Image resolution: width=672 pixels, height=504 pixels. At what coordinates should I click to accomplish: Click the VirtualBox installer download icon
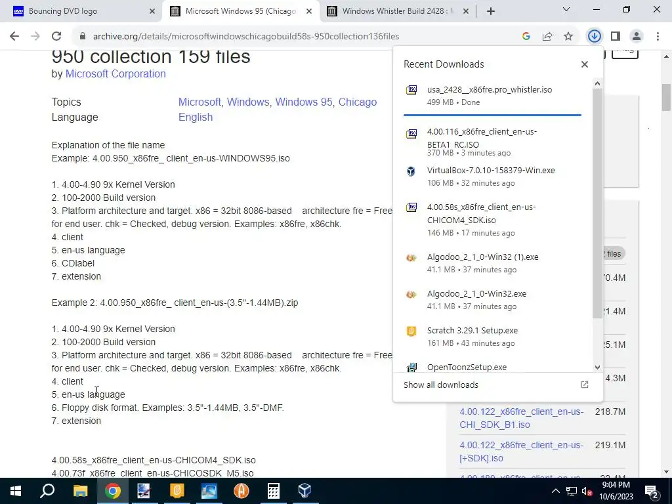pyautogui.click(x=411, y=171)
